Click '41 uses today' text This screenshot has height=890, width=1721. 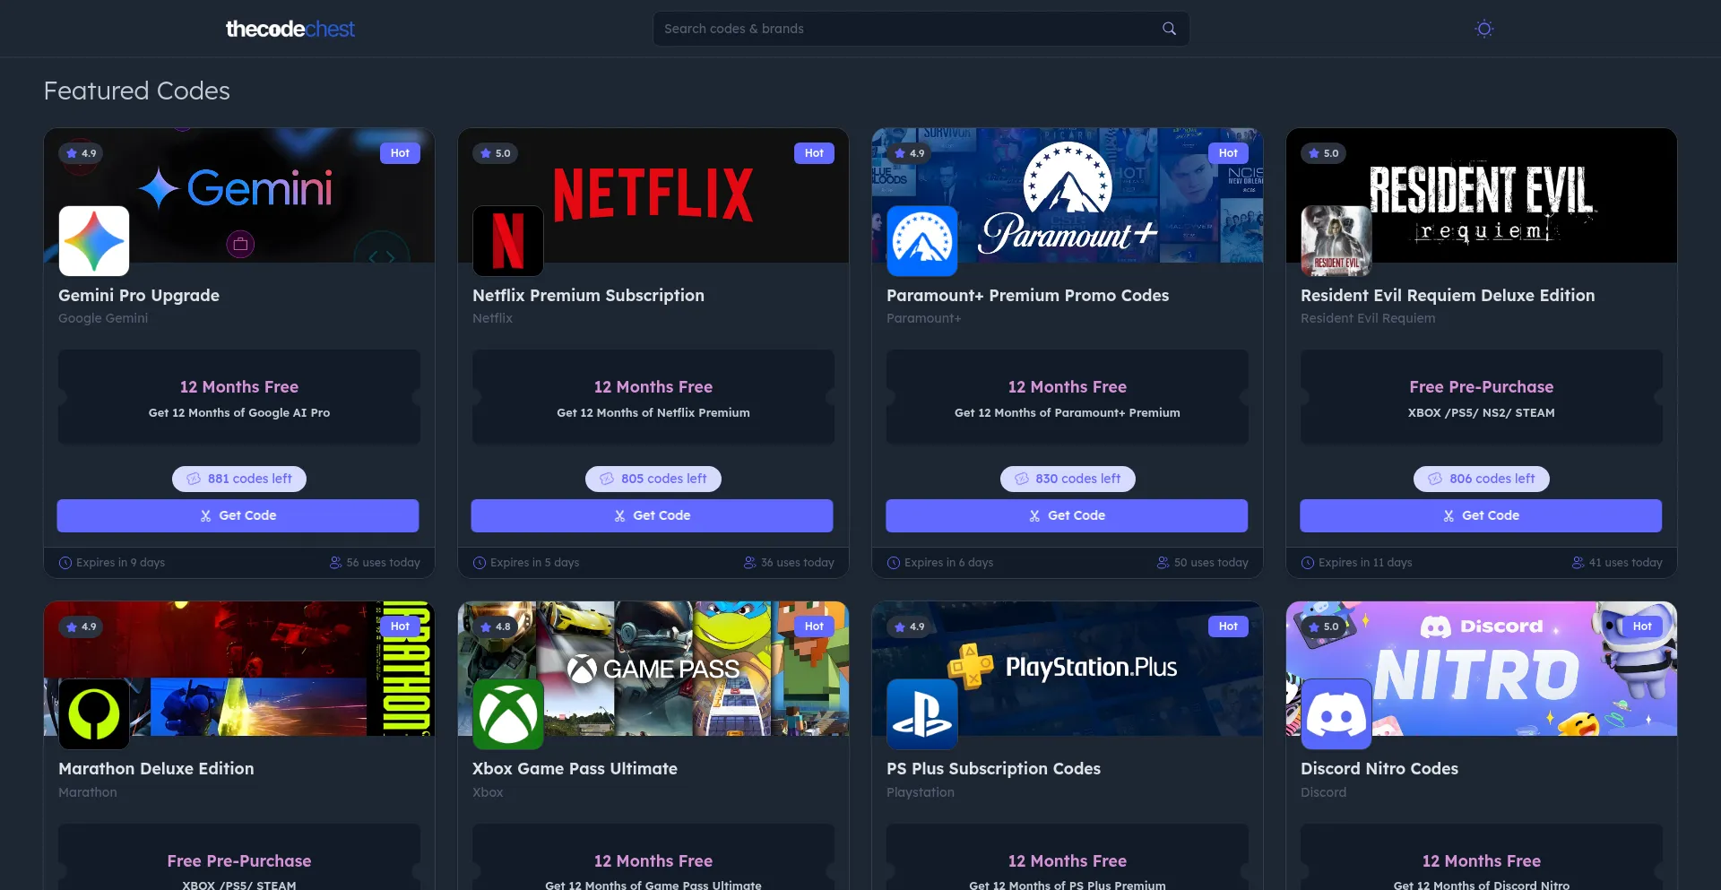click(x=1625, y=563)
